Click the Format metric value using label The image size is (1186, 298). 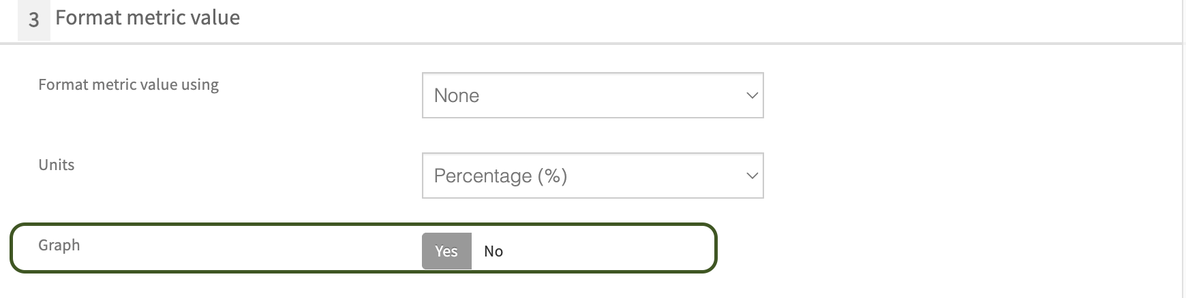[128, 84]
